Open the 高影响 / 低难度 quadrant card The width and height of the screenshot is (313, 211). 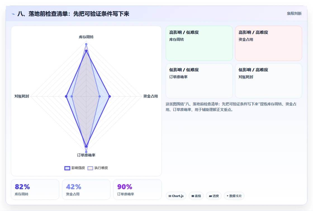199,43
